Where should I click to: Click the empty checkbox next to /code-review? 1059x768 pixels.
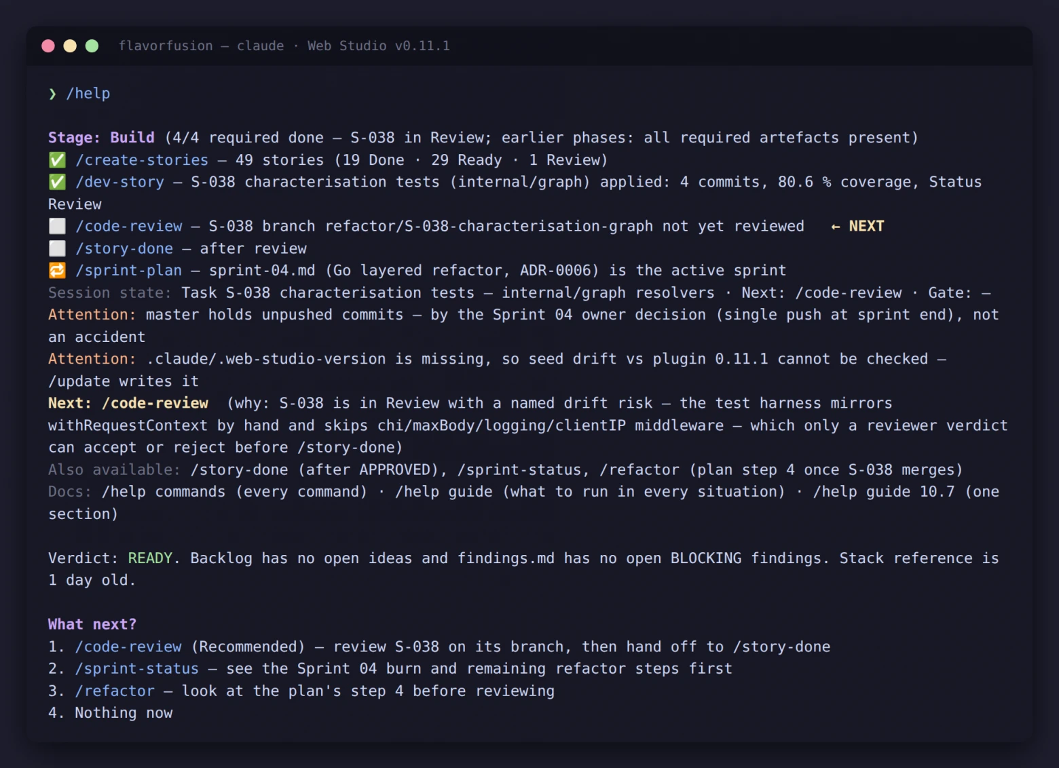point(57,227)
